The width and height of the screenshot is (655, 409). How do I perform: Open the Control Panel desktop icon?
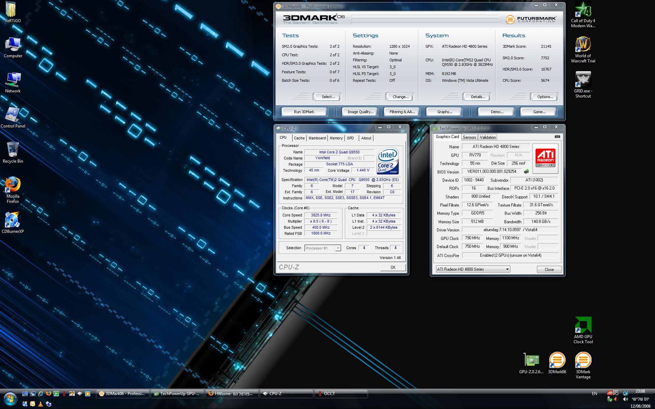13,118
